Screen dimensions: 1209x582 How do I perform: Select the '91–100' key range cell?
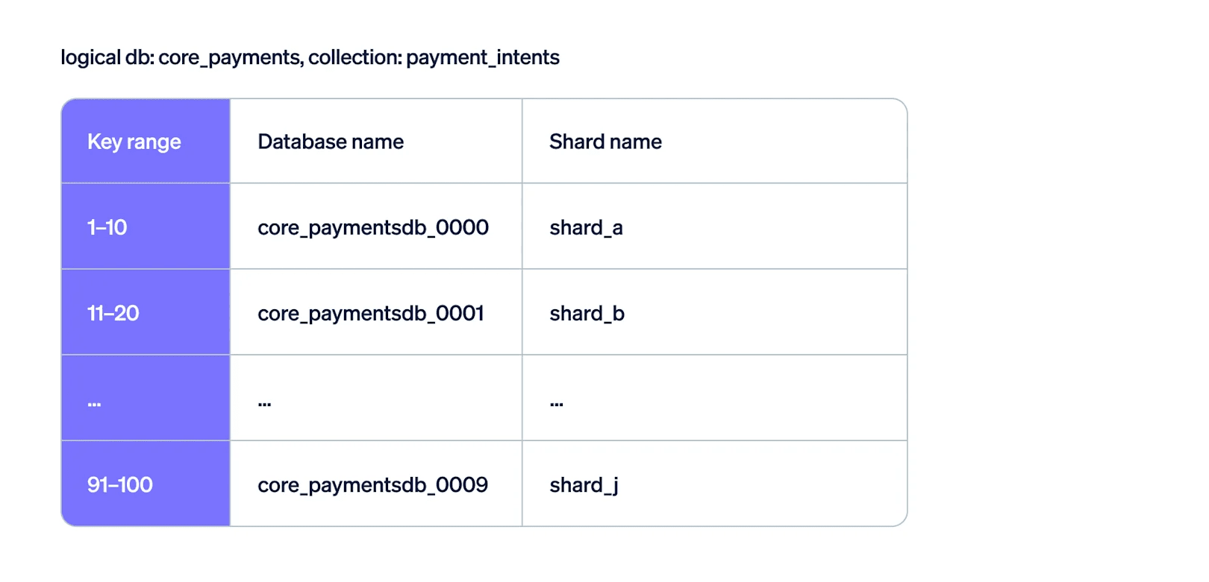click(x=120, y=485)
